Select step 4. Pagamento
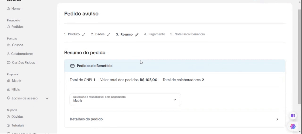 pos(155,34)
